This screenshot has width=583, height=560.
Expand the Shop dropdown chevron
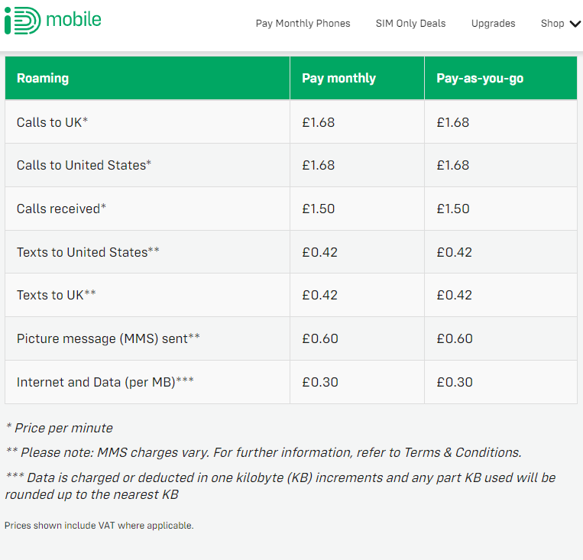575,24
